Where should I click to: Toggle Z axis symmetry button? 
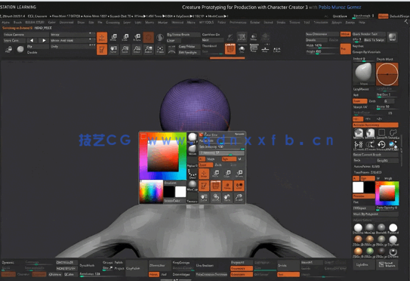click(x=379, y=119)
